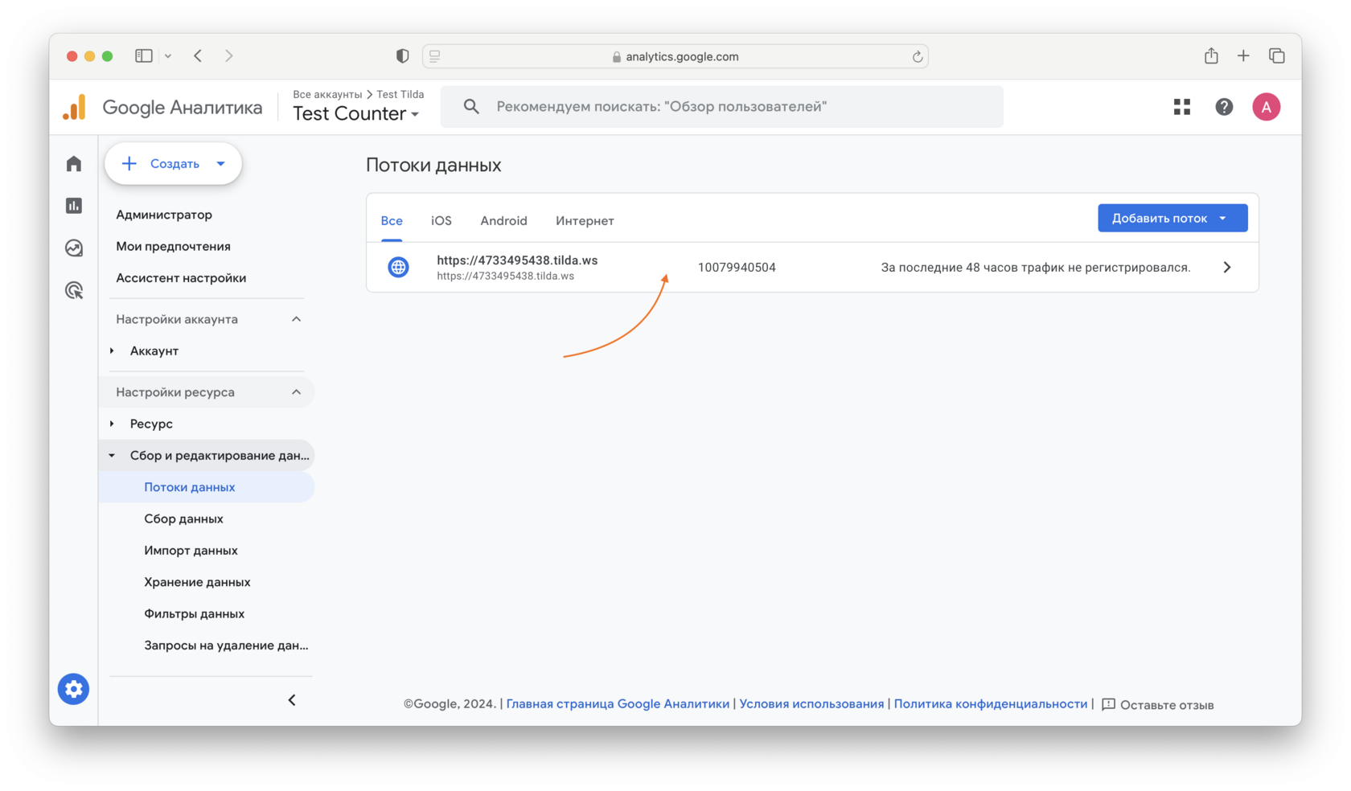Reload the page in Safari
The height and width of the screenshot is (791, 1351).
click(917, 56)
